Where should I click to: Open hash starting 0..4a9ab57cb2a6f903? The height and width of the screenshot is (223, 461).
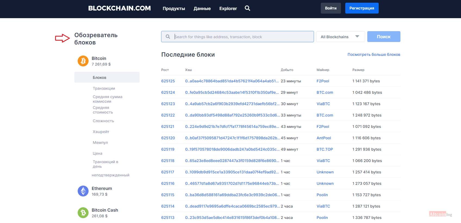tap(232, 104)
